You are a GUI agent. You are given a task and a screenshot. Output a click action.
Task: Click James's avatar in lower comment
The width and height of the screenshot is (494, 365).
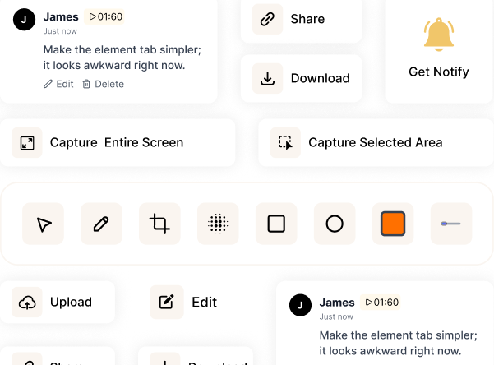[300, 305]
